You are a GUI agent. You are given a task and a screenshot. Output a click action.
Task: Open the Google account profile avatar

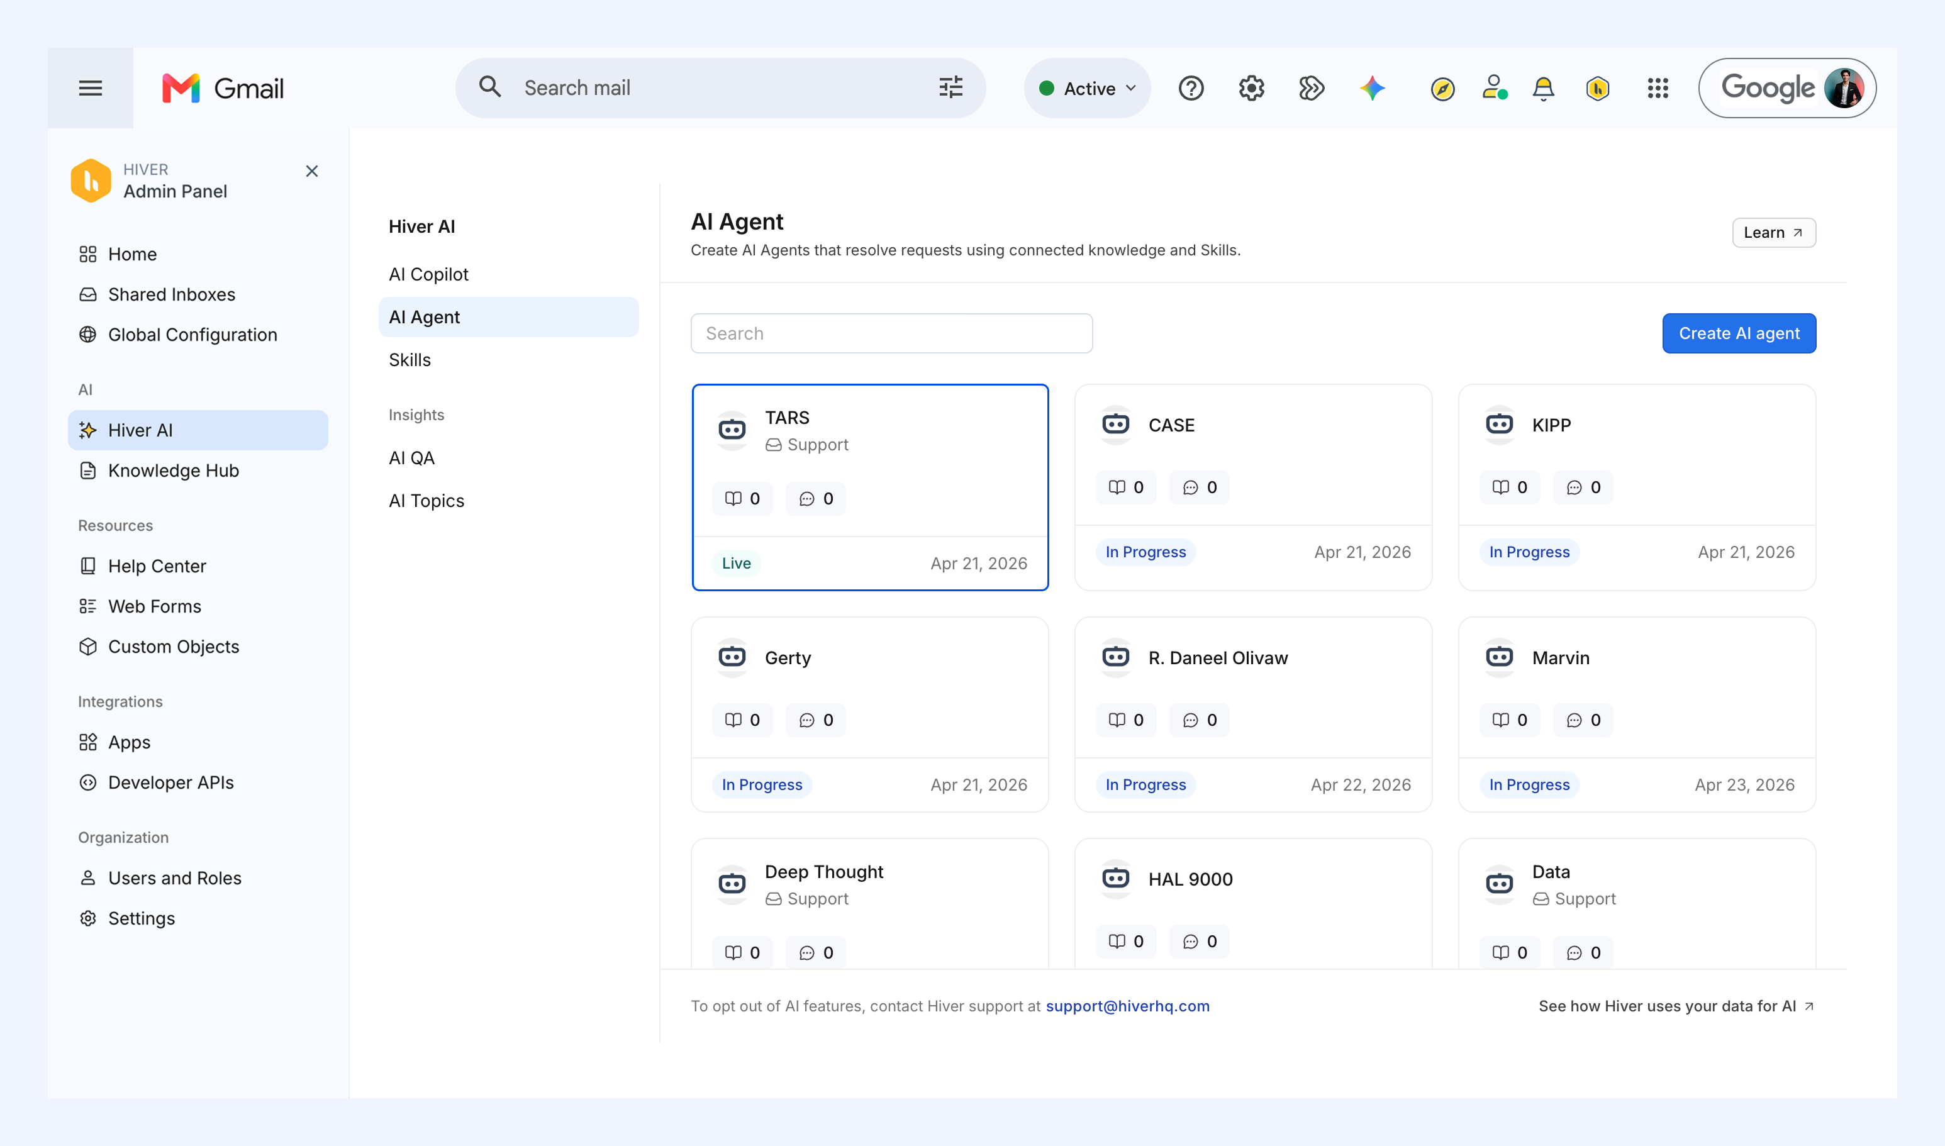[1844, 88]
